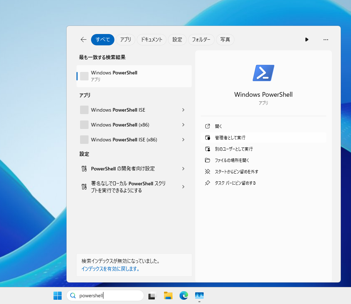The width and height of the screenshot is (351, 304).
Task: Expand Windows PowerShell ISE (x86) chevron
Action: point(183,140)
